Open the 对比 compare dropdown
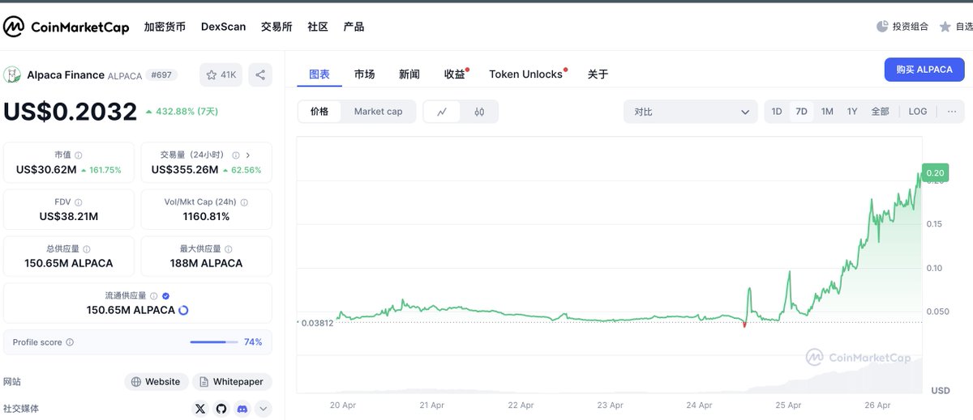 pyautogui.click(x=691, y=112)
